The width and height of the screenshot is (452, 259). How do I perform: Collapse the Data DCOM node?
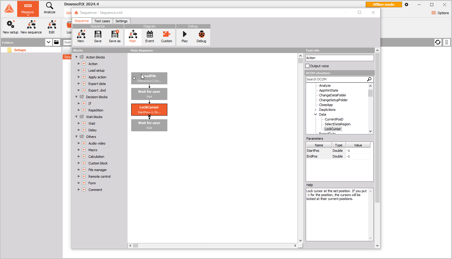pos(316,114)
